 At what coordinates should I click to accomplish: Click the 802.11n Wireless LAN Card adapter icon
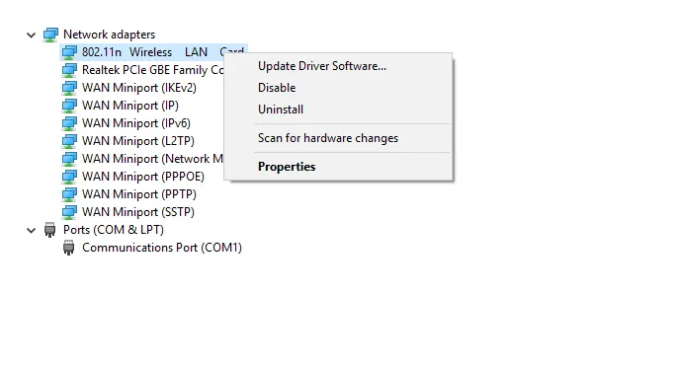69,52
